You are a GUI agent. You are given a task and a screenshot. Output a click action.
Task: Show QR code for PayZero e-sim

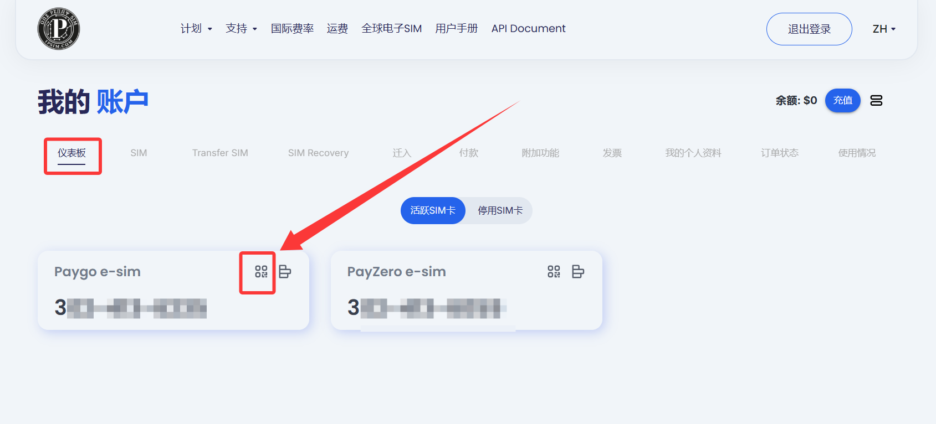(554, 271)
